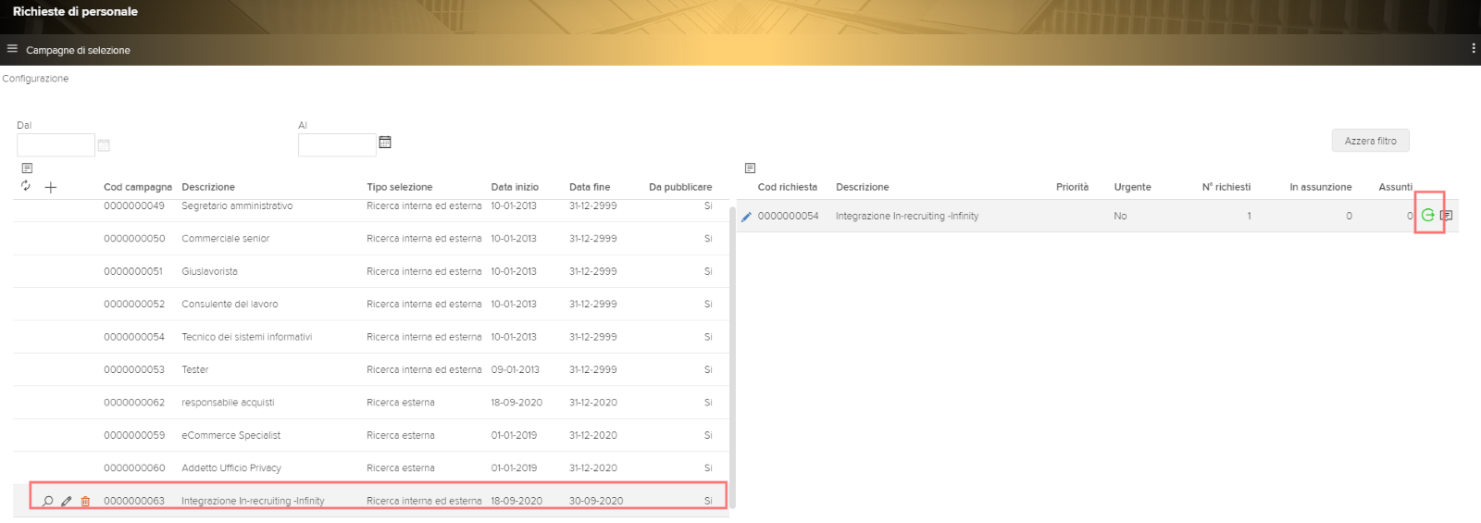The height and width of the screenshot is (523, 1481).
Task: Sort by Da pubblicare column header
Action: 680,187
